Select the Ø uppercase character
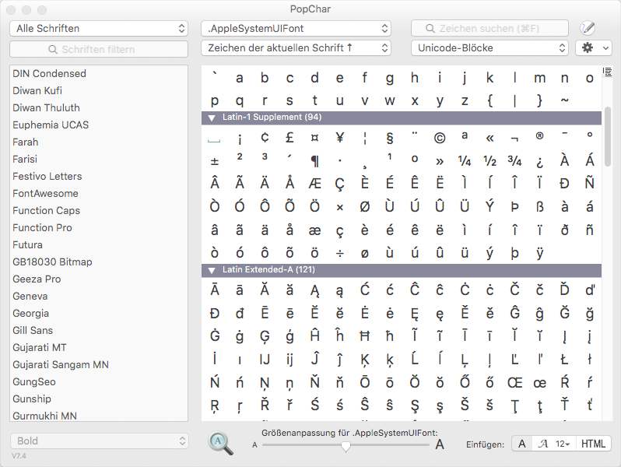The width and height of the screenshot is (621, 467). [x=365, y=206]
